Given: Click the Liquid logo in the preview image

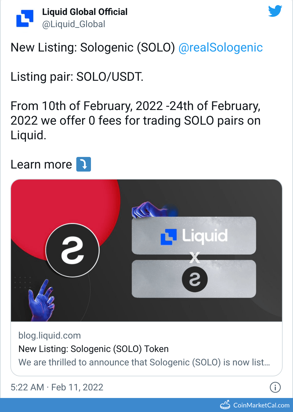Looking at the screenshot, I should pyautogui.click(x=194, y=236).
